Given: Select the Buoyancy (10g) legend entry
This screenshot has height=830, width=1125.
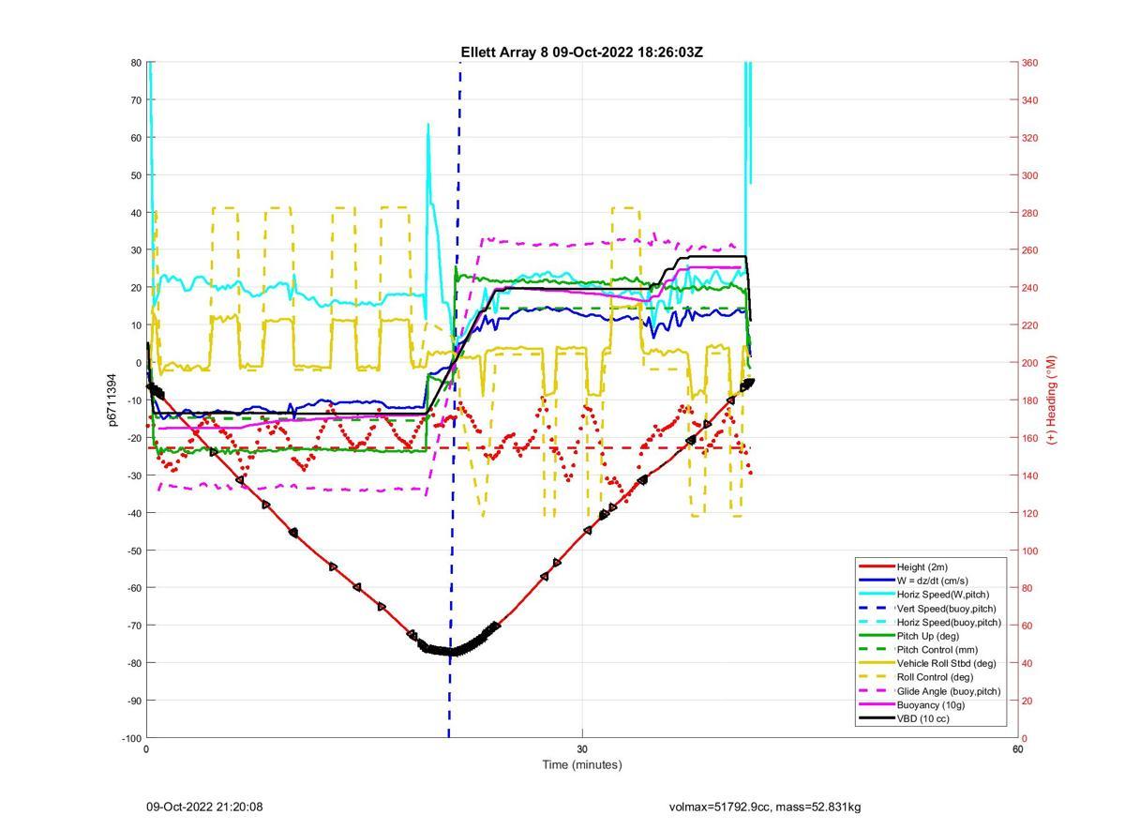Looking at the screenshot, I should pos(930,704).
